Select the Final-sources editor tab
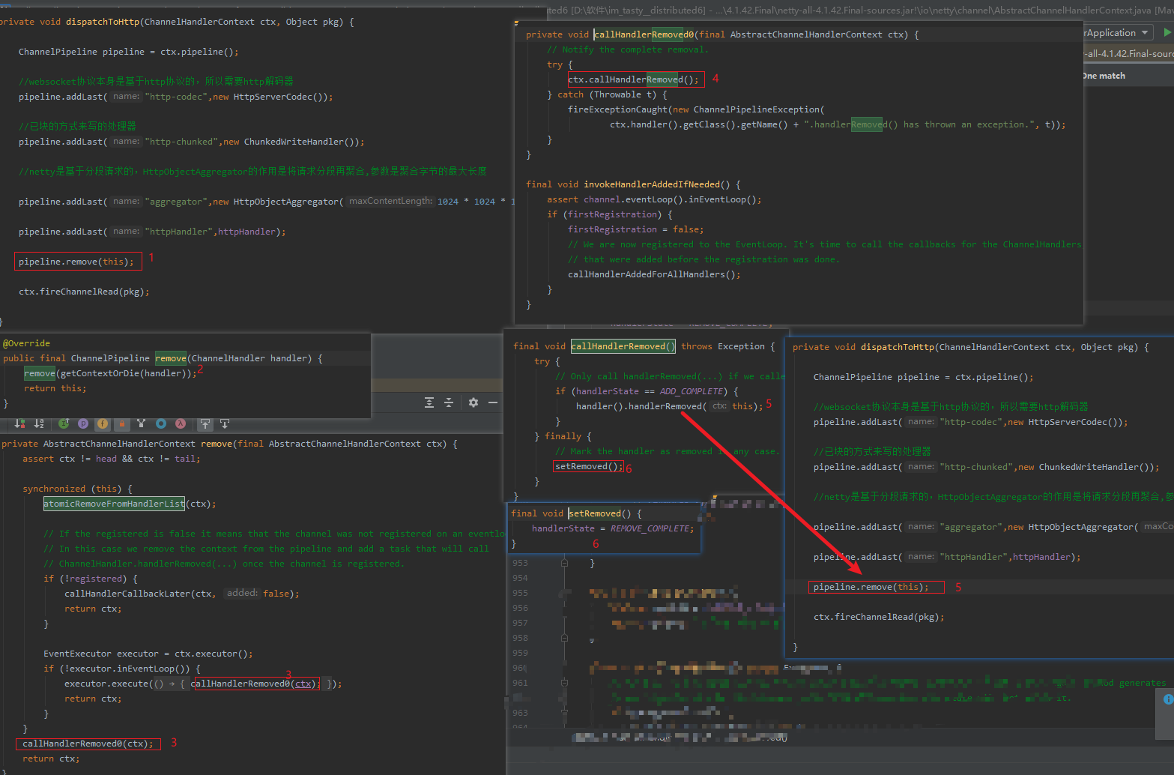Screen dimensions: 1174x775 [x=1128, y=54]
